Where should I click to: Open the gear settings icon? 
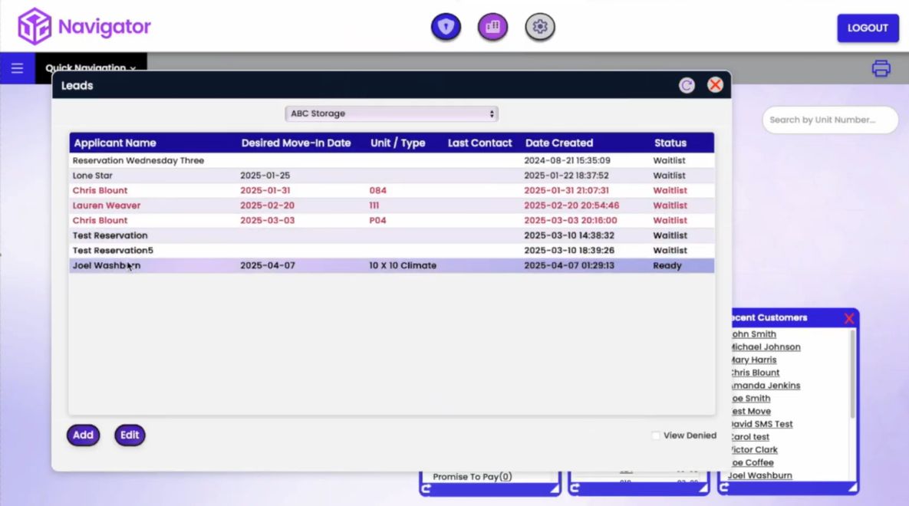pyautogui.click(x=540, y=27)
